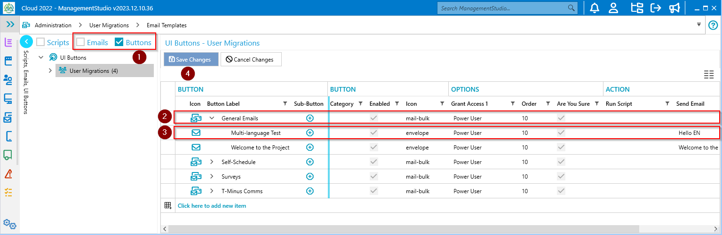Sort by the Send Email column header
The height and width of the screenshot is (235, 722).
click(690, 103)
